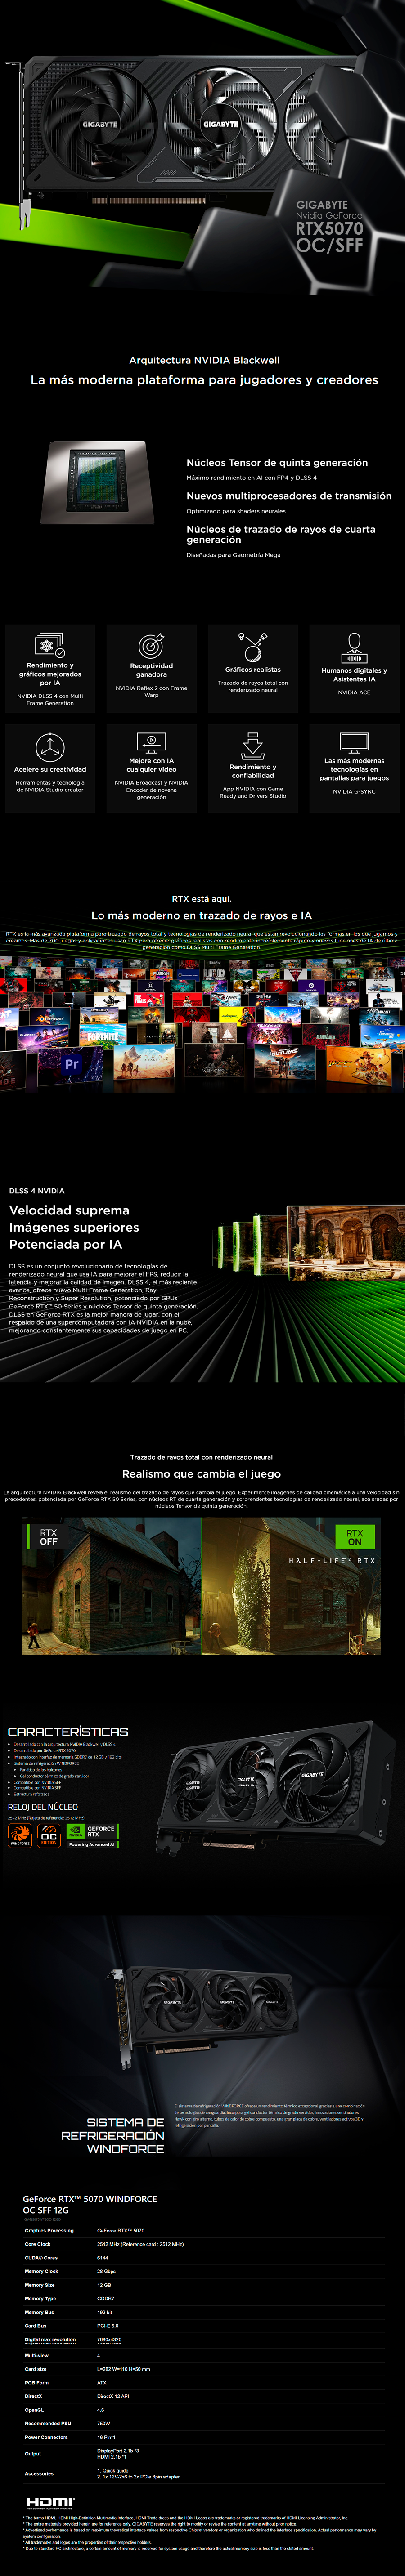
Task: Click 'Núcleos de trazado de rayos de cuarta generación'
Action: [x=281, y=534]
